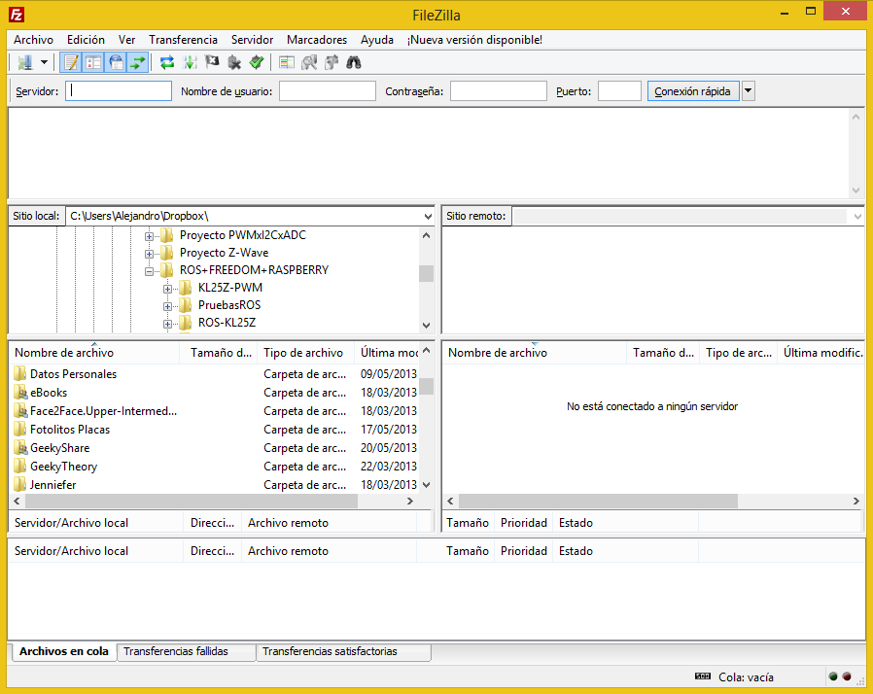Click the local tree vertical scrollbar thumb

click(427, 273)
